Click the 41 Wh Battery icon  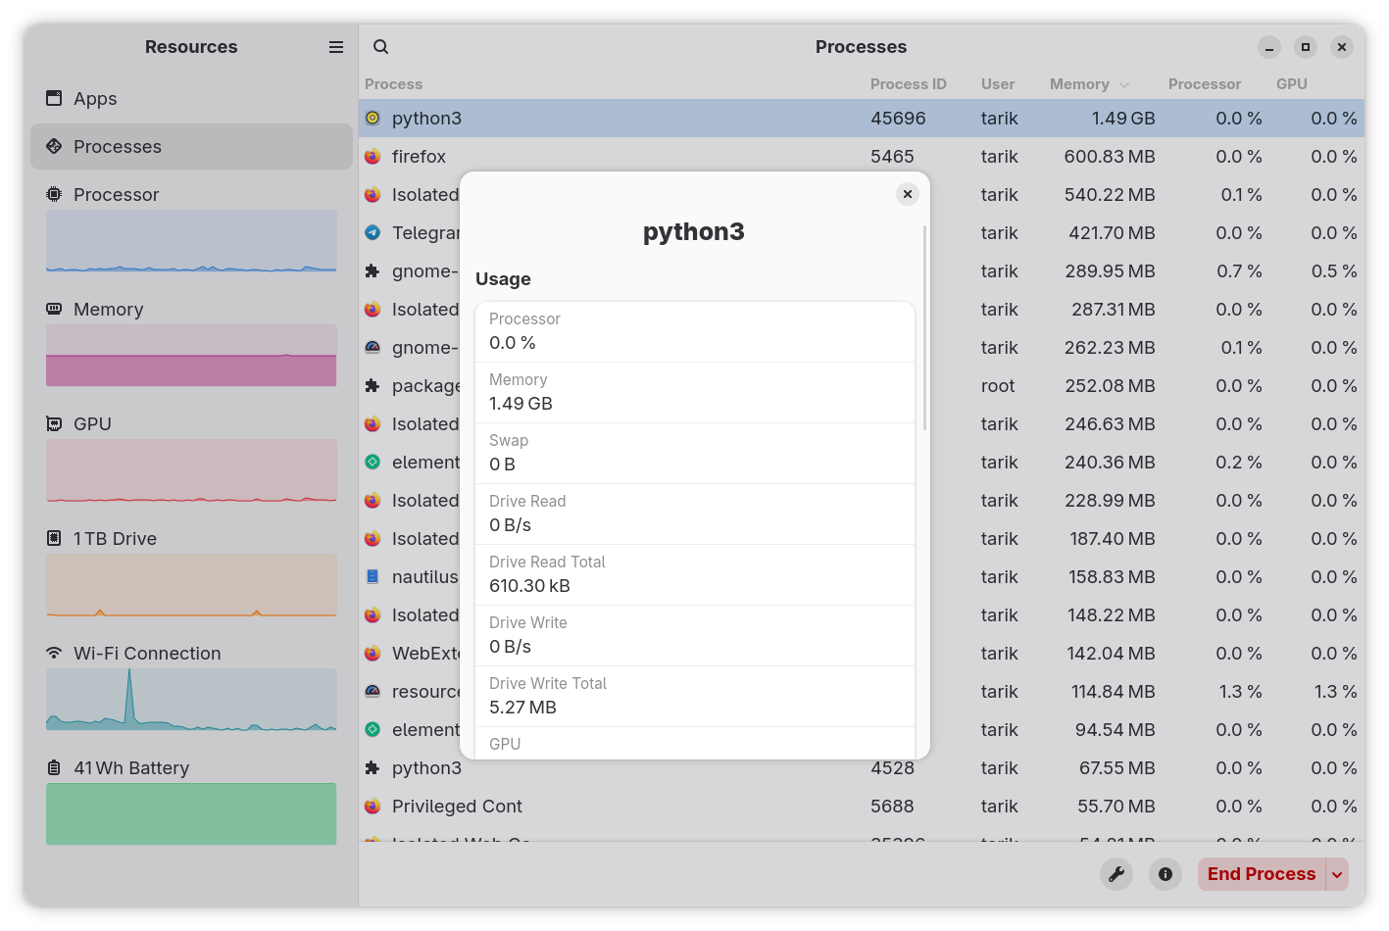pos(54,768)
